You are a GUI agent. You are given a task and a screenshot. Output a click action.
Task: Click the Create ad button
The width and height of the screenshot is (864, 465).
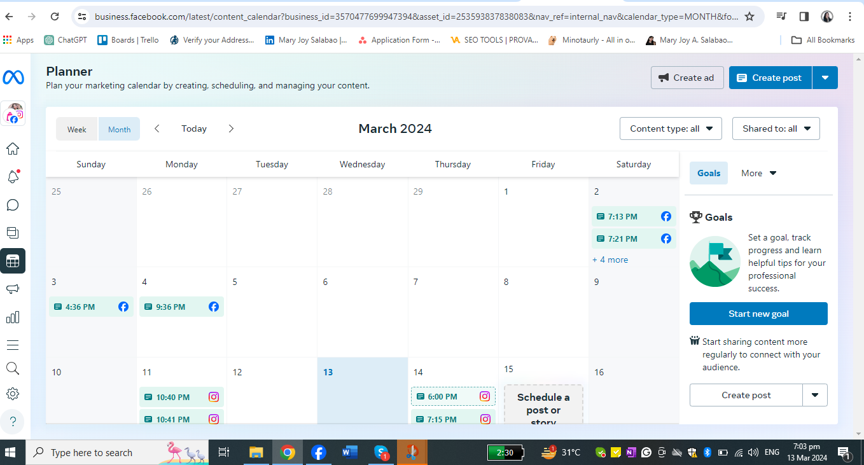687,78
